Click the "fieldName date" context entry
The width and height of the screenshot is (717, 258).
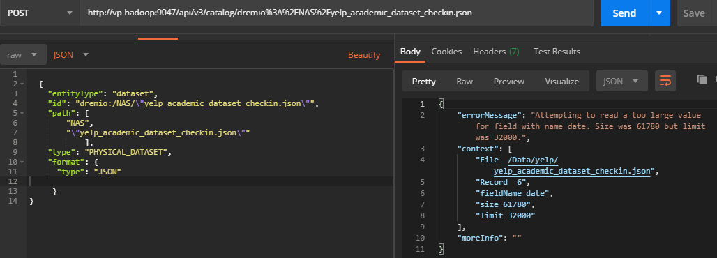[x=513, y=193]
